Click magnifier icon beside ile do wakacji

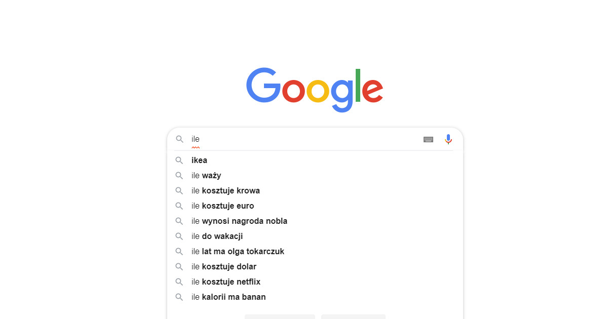click(x=179, y=236)
